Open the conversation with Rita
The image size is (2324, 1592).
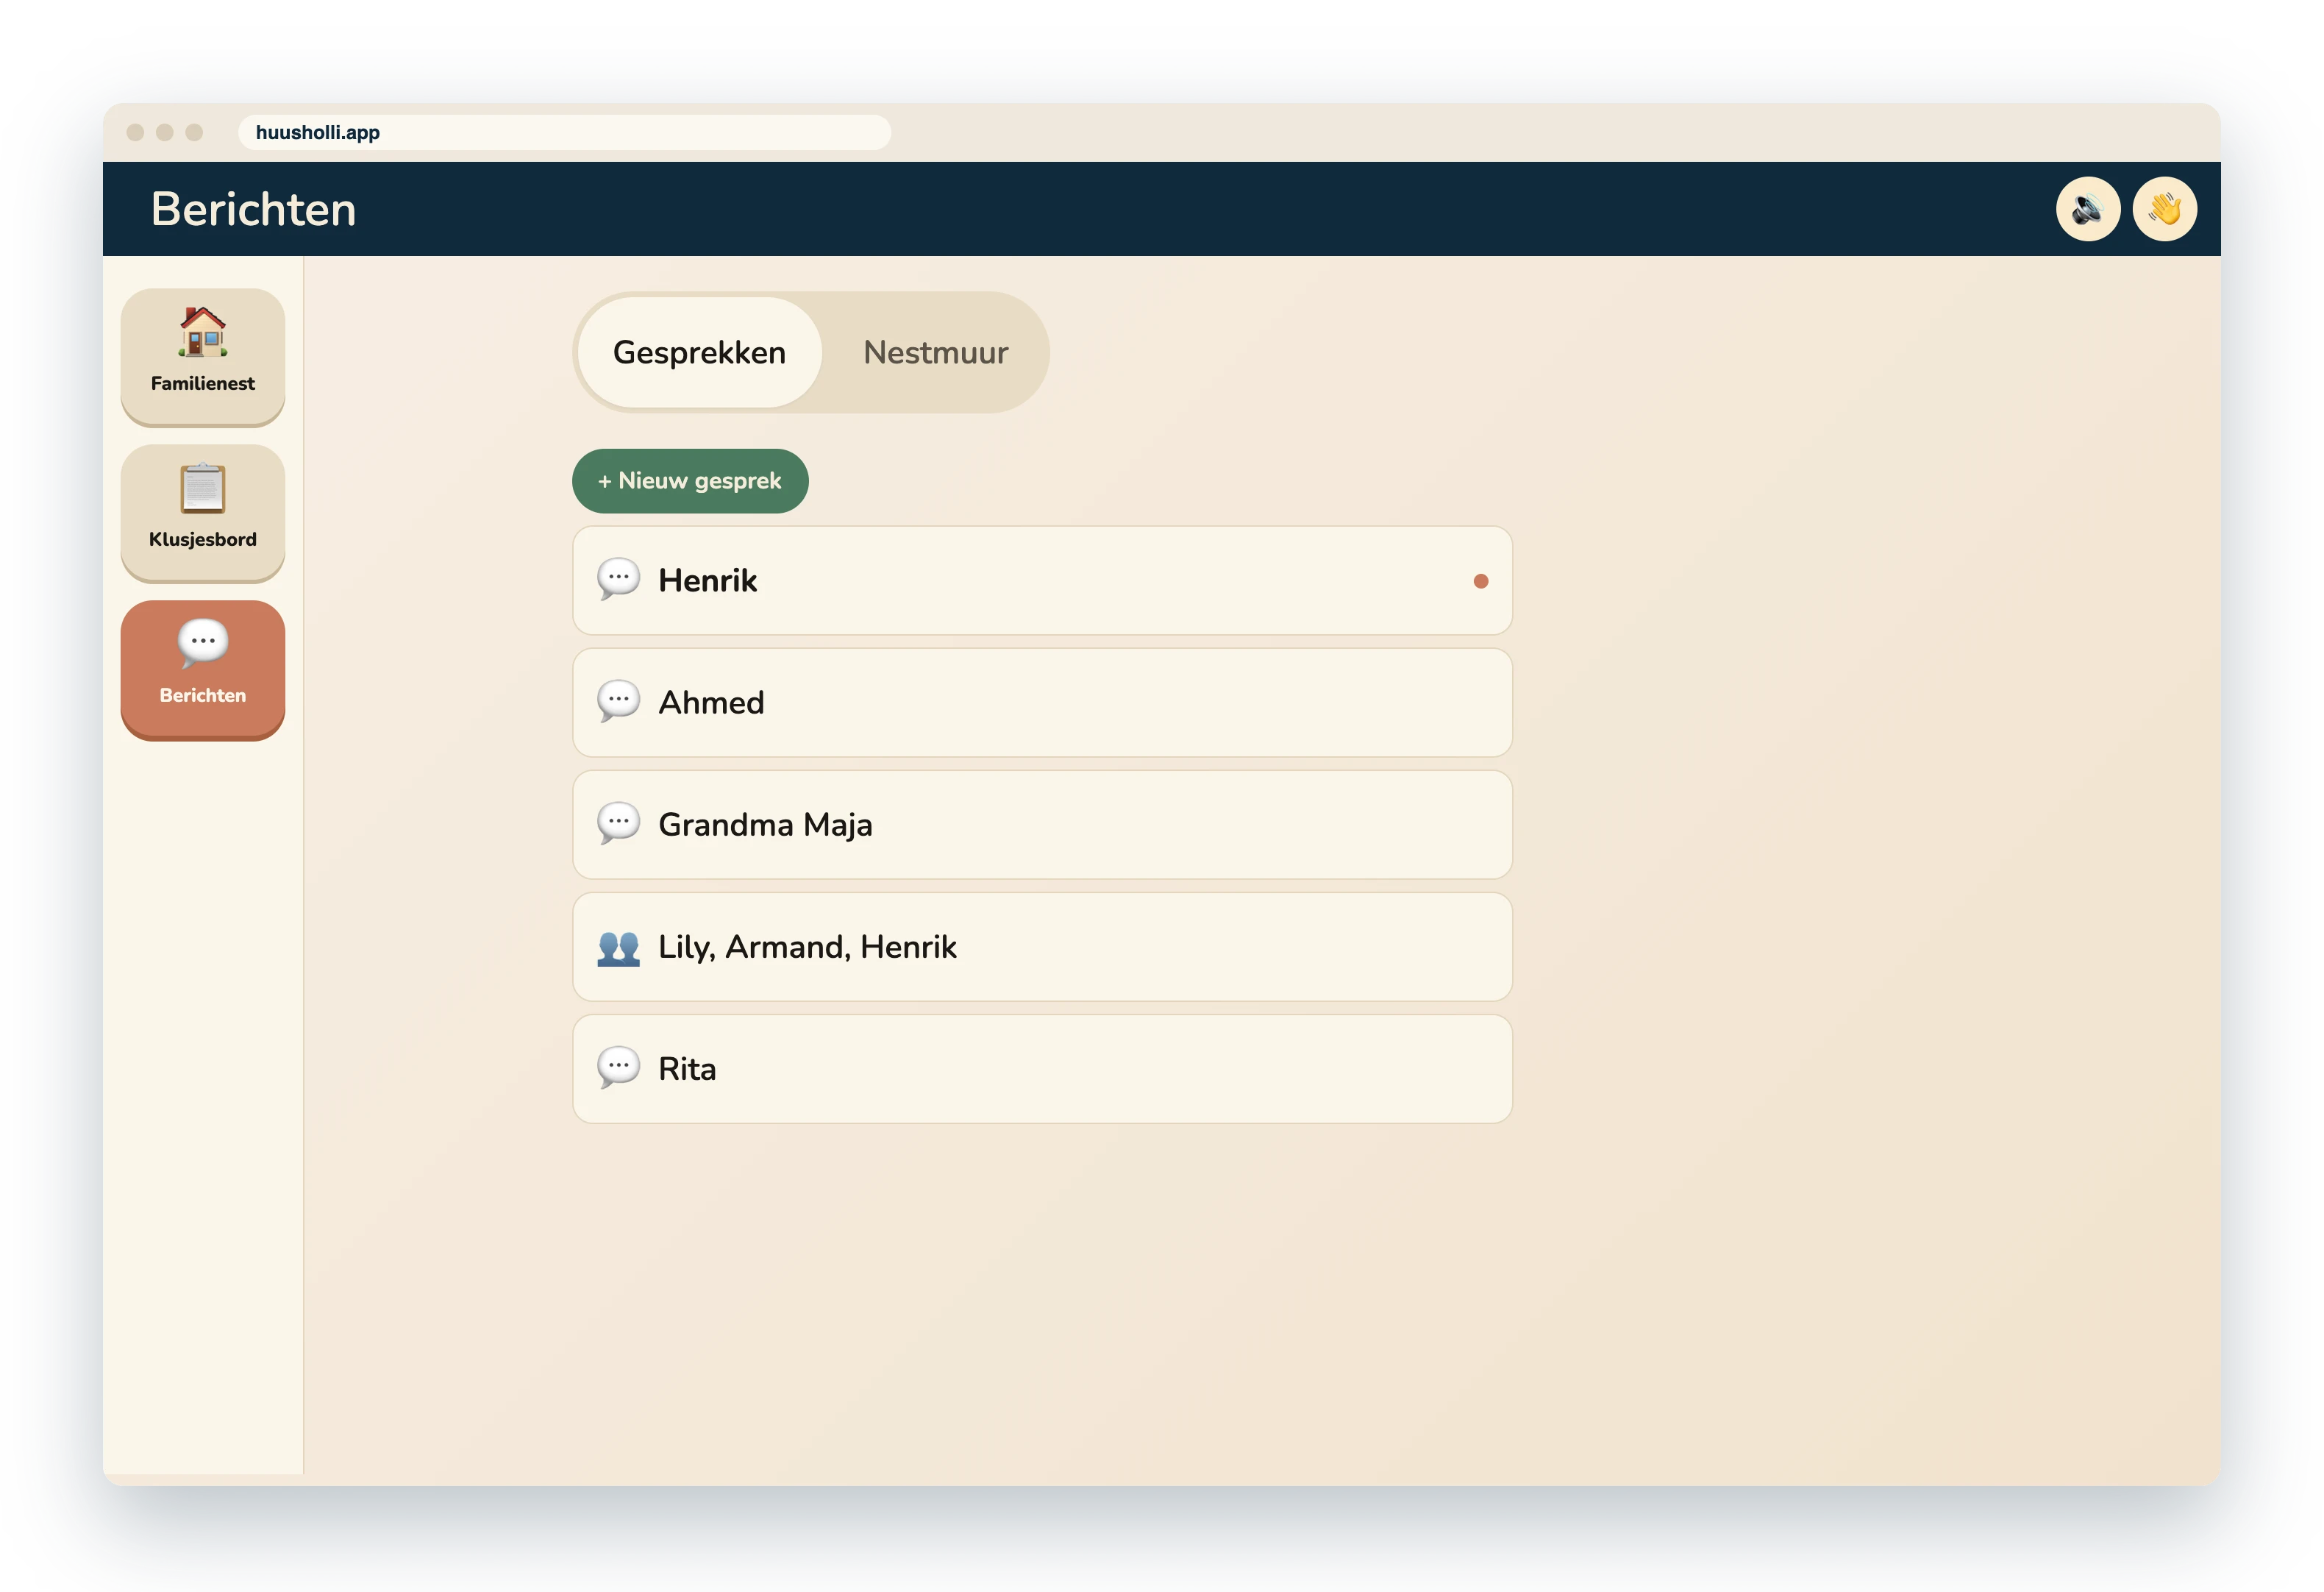(x=1042, y=1069)
